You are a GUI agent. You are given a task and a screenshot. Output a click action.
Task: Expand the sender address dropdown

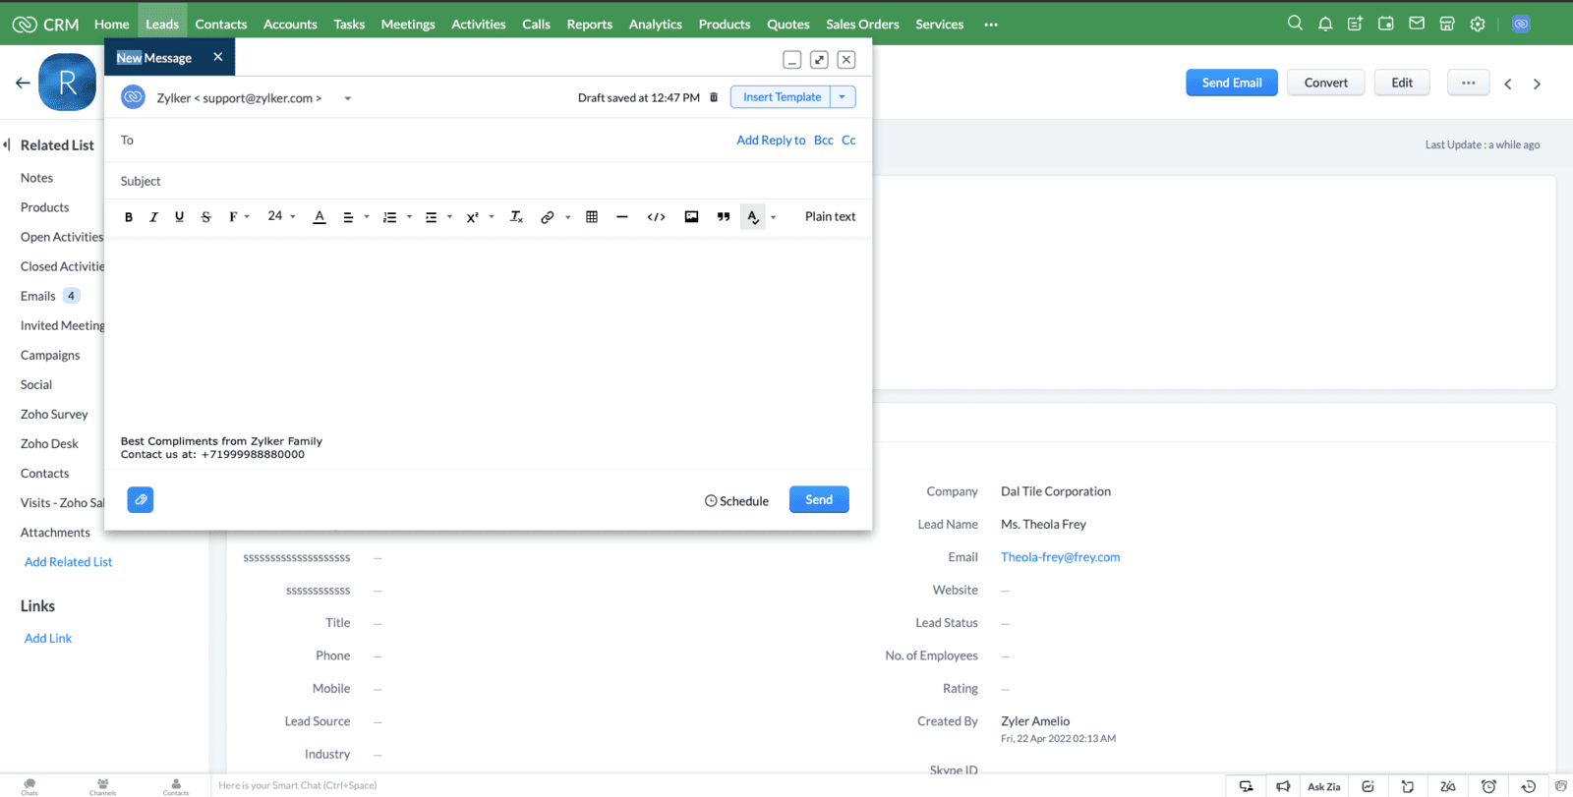pyautogui.click(x=348, y=98)
